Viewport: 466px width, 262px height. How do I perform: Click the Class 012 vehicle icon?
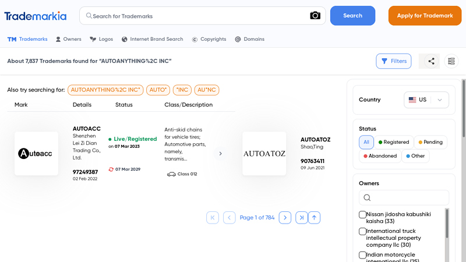(x=171, y=174)
